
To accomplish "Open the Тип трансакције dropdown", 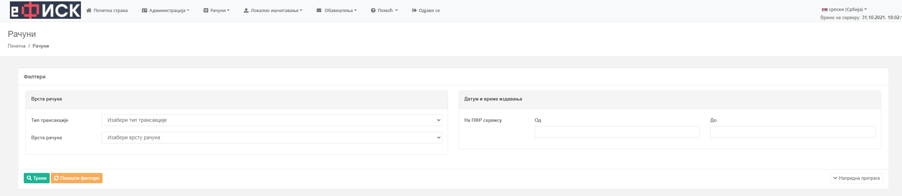I will tap(272, 120).
